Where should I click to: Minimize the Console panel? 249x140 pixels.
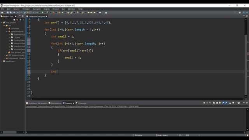pyautogui.click(x=244, y=103)
